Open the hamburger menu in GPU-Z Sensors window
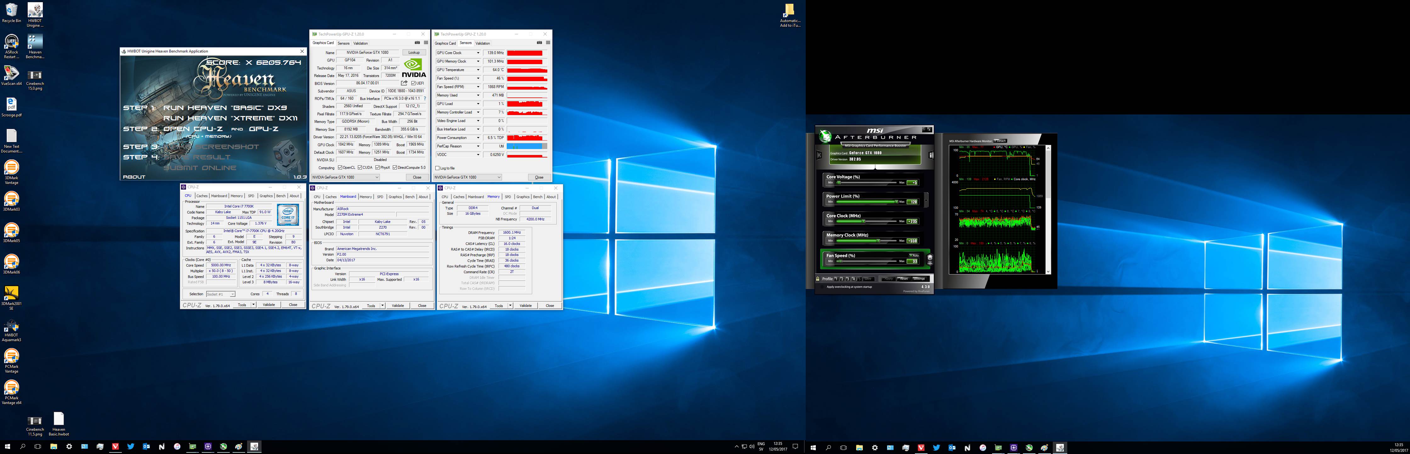Viewport: 1410px width, 454px height. [548, 43]
